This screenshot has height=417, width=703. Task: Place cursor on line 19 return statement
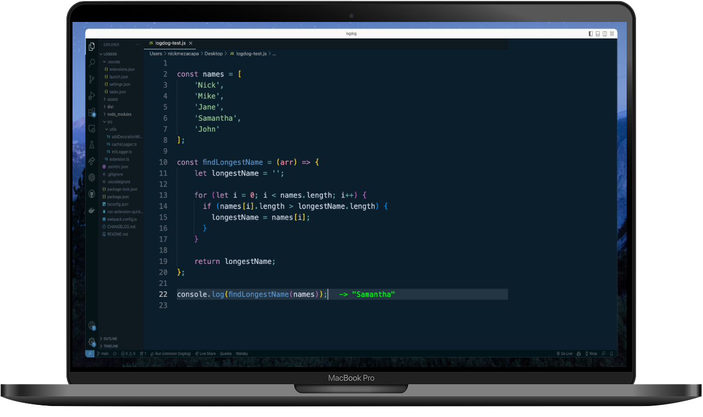click(x=235, y=261)
